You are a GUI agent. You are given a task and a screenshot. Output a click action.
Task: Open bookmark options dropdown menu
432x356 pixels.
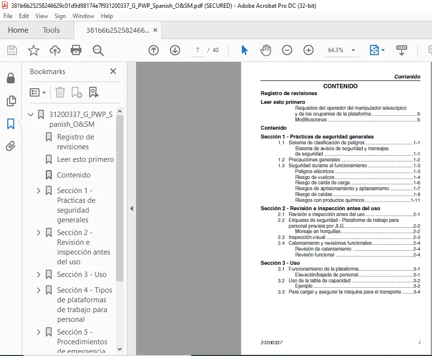pyautogui.click(x=38, y=92)
